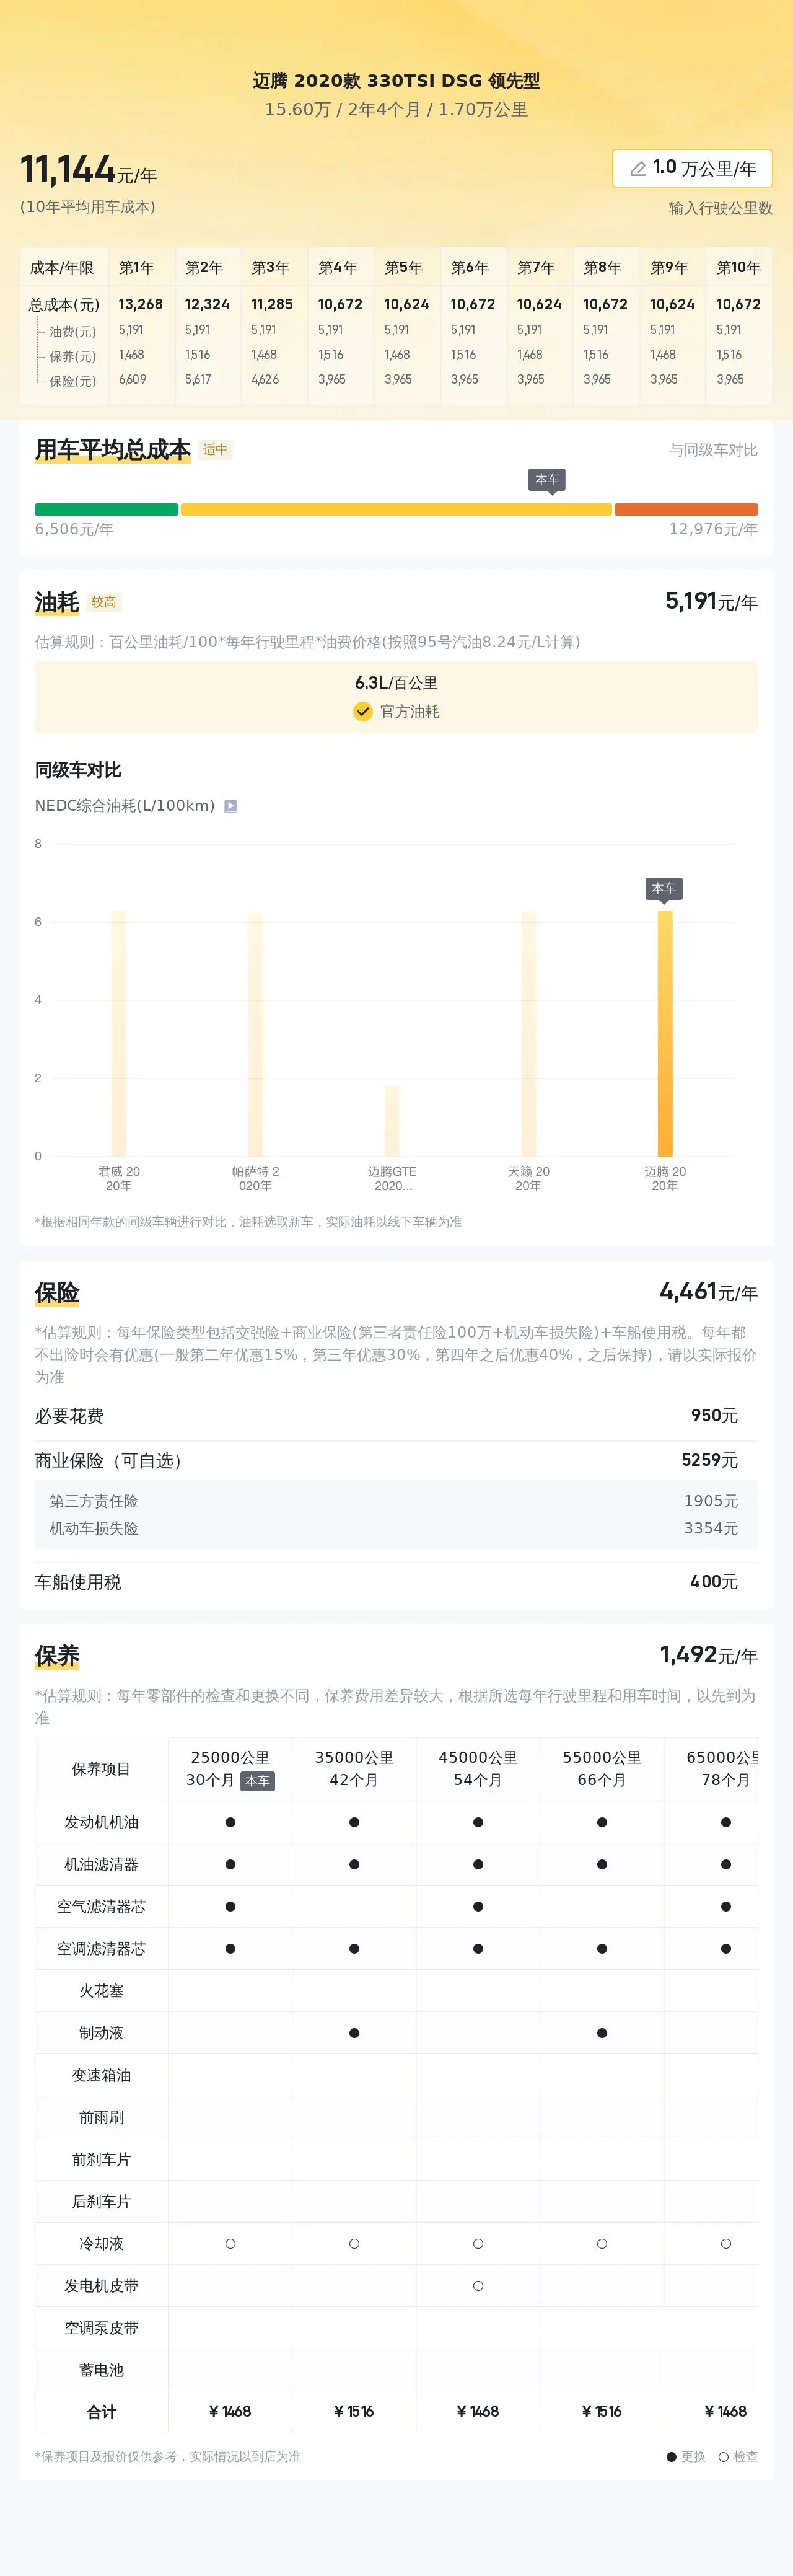
Task: Click 冷却液 circle under 25000公里
Action: click(230, 2244)
